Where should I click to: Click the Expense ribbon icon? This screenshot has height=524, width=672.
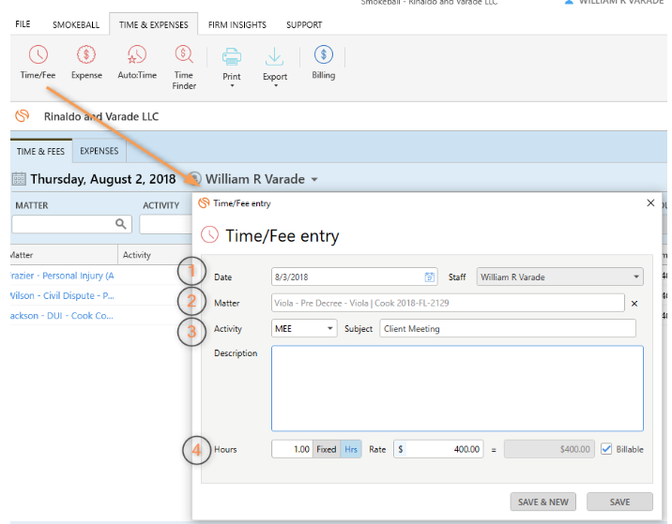pos(86,63)
